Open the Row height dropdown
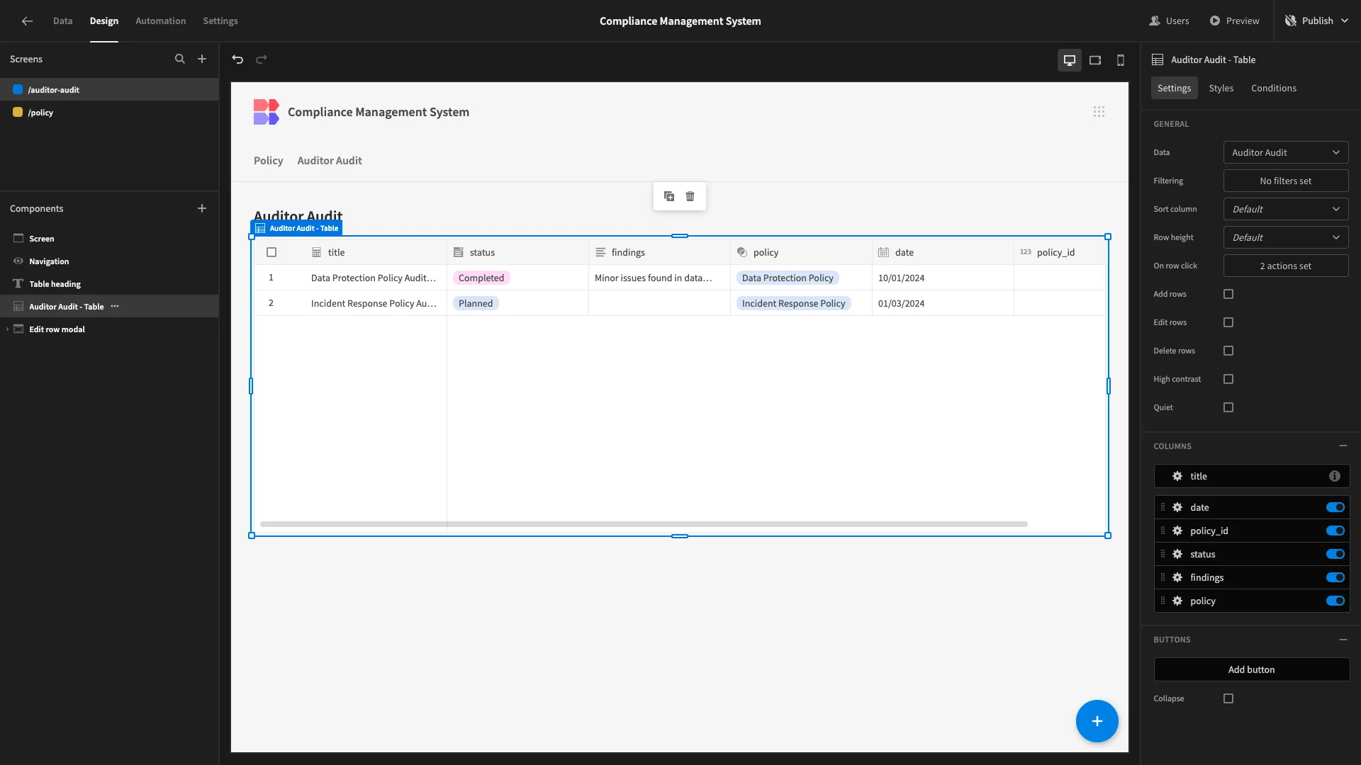 point(1286,237)
